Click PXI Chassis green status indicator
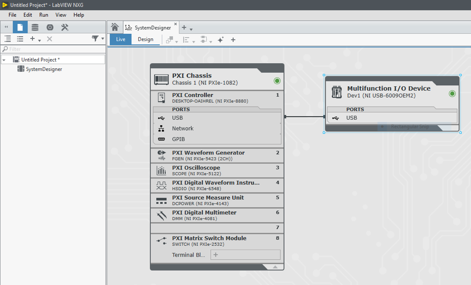This screenshot has height=285, width=471. point(277,81)
